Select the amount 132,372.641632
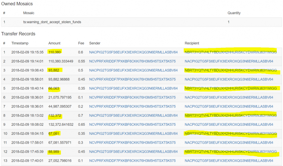 click(61, 124)
